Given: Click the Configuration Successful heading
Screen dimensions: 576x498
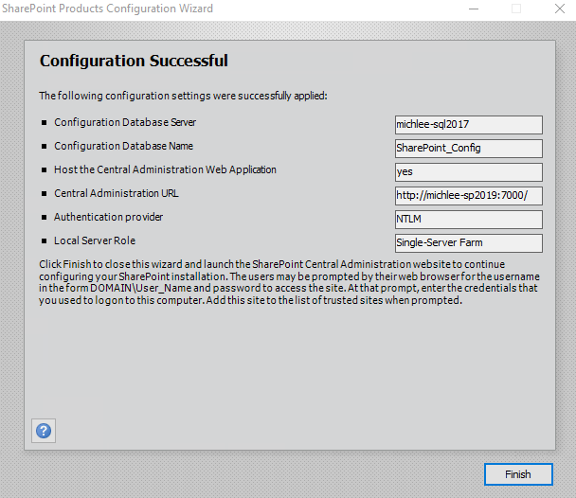Looking at the screenshot, I should (134, 61).
